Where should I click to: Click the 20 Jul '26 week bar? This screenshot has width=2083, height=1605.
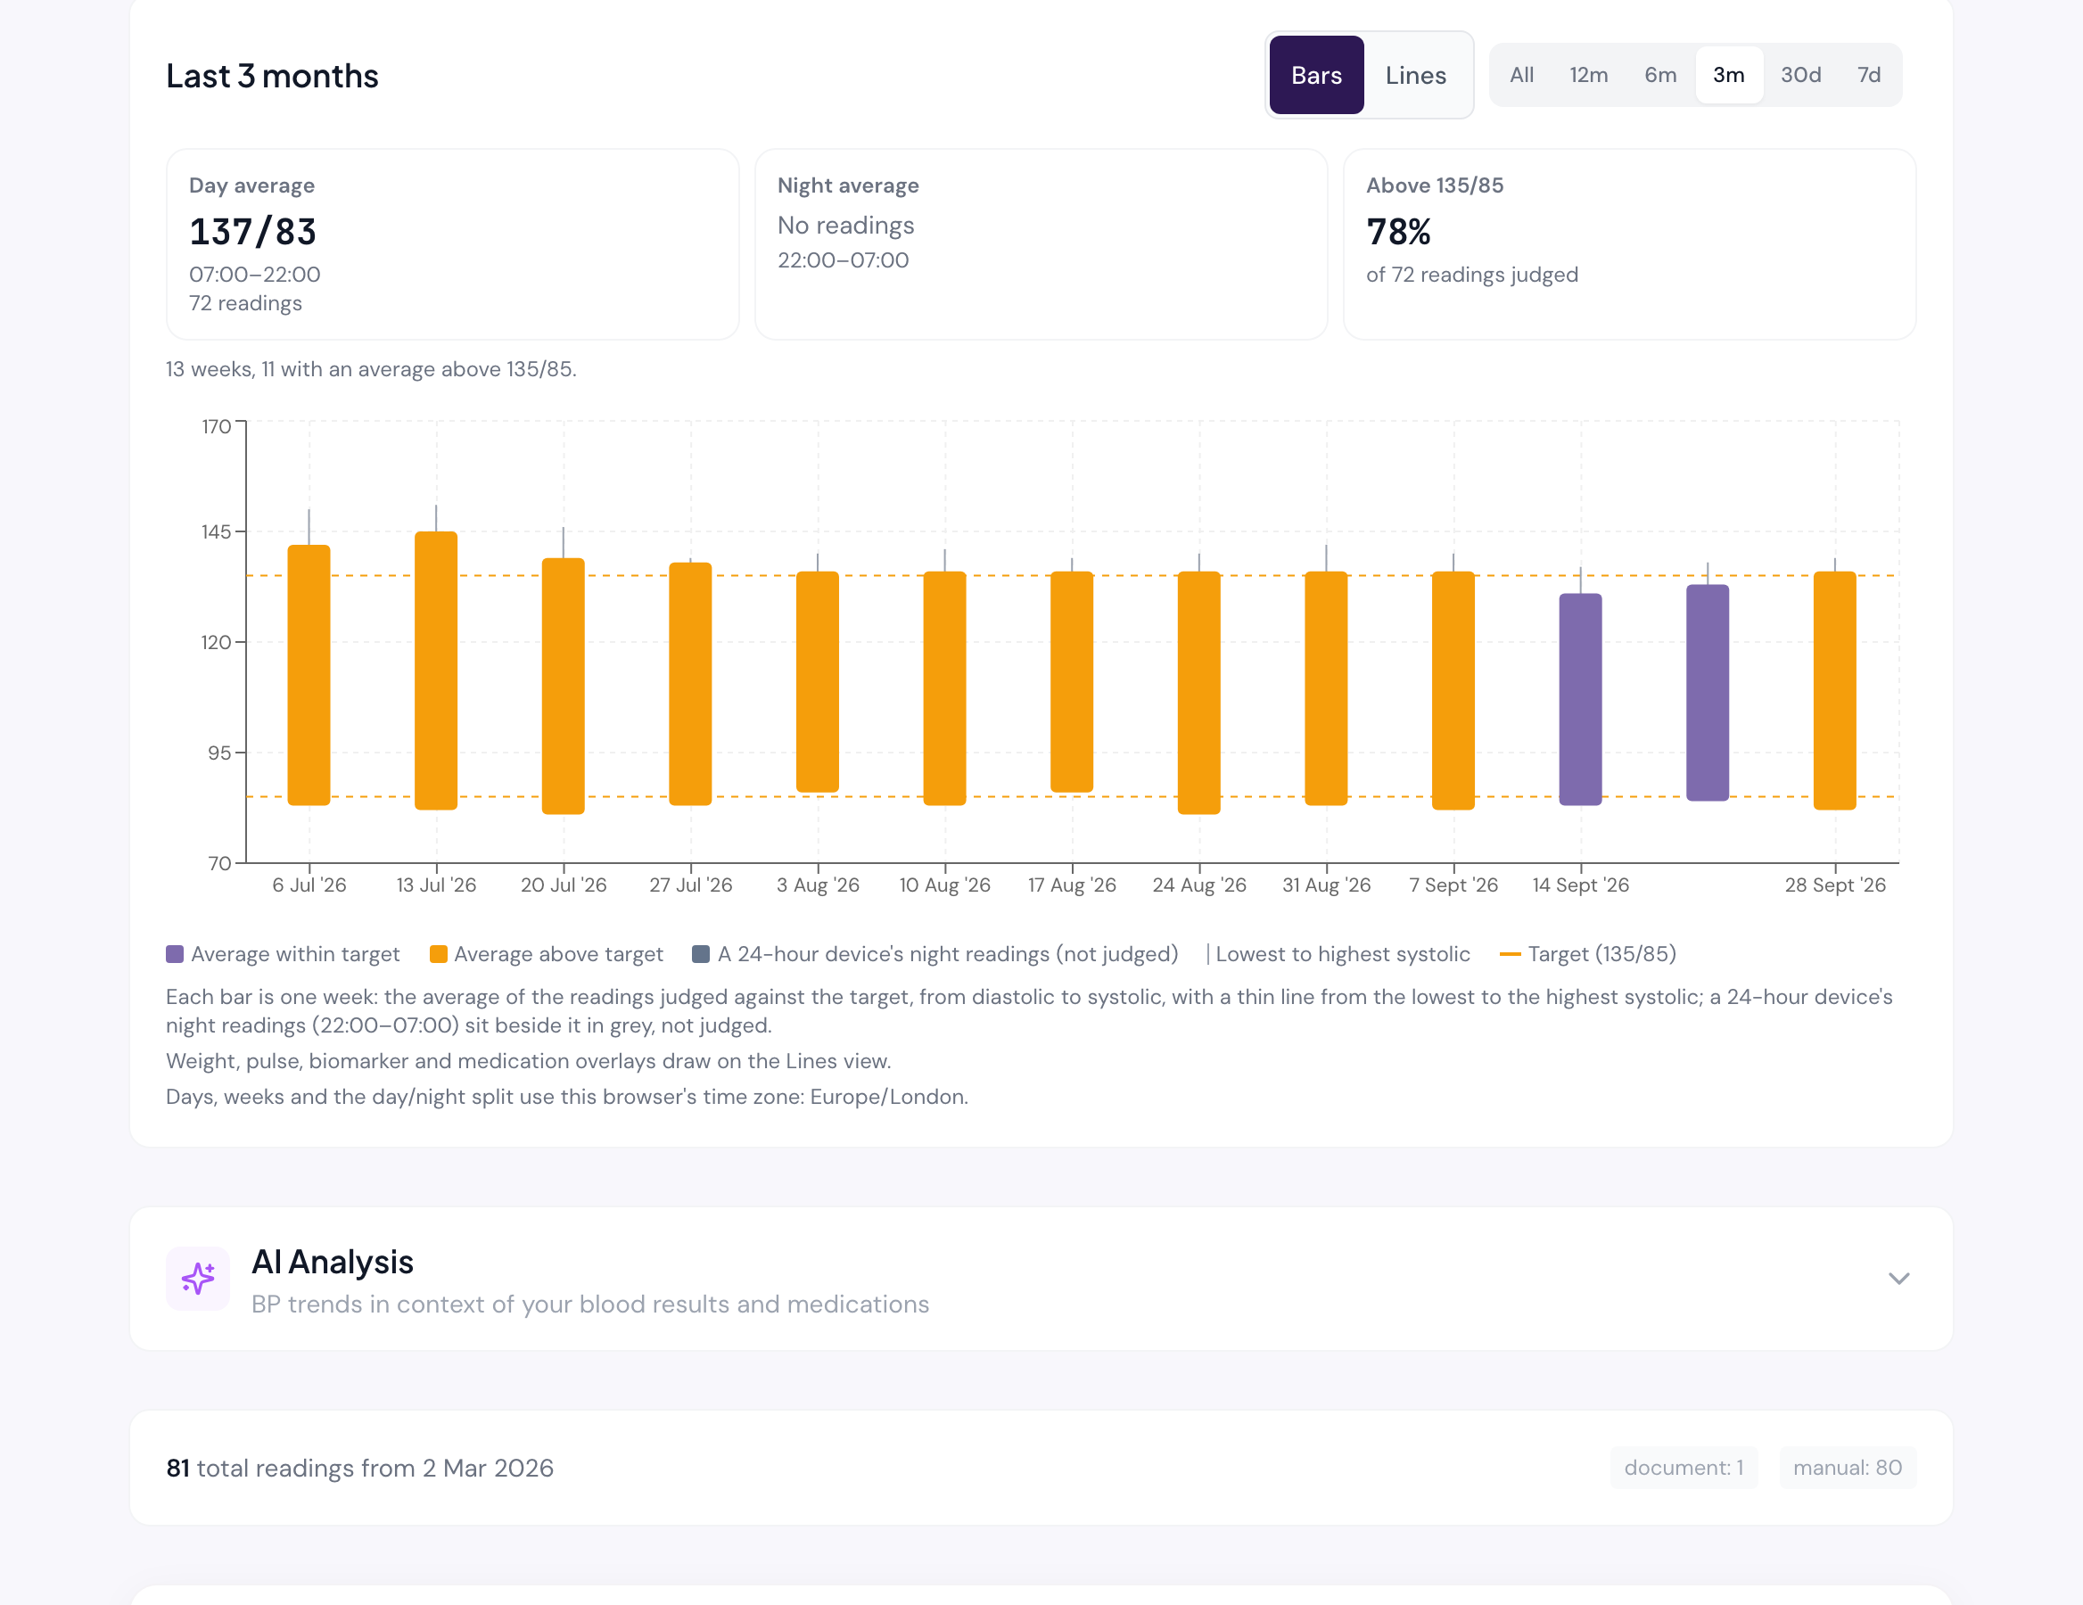click(563, 686)
